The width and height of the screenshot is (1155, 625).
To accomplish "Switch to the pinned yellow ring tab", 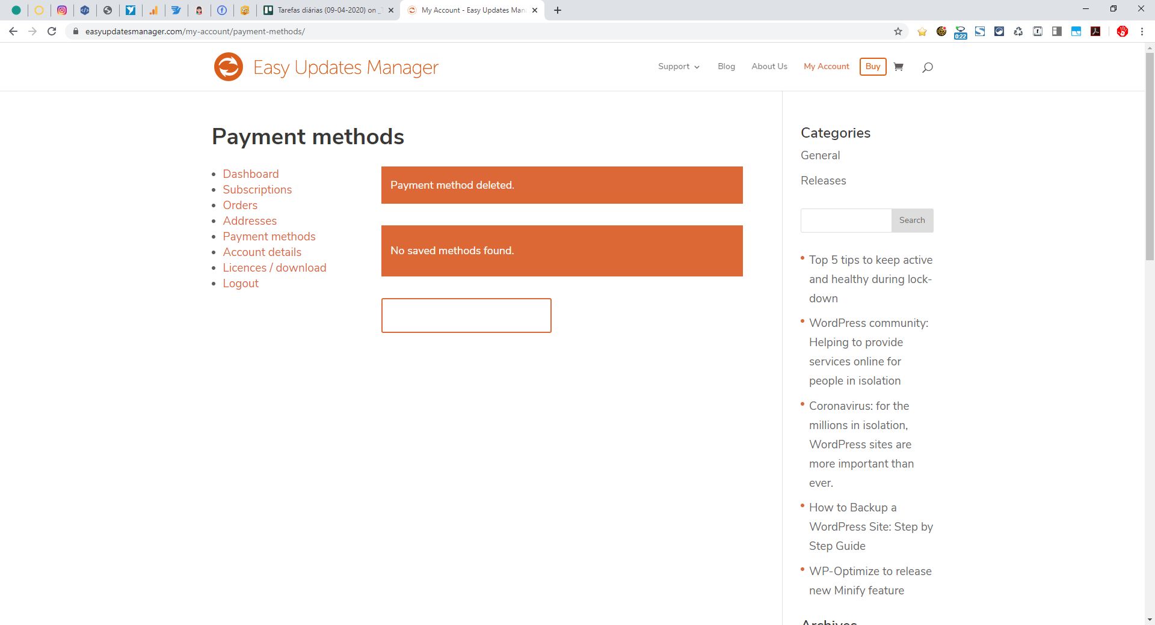I will pyautogui.click(x=39, y=10).
